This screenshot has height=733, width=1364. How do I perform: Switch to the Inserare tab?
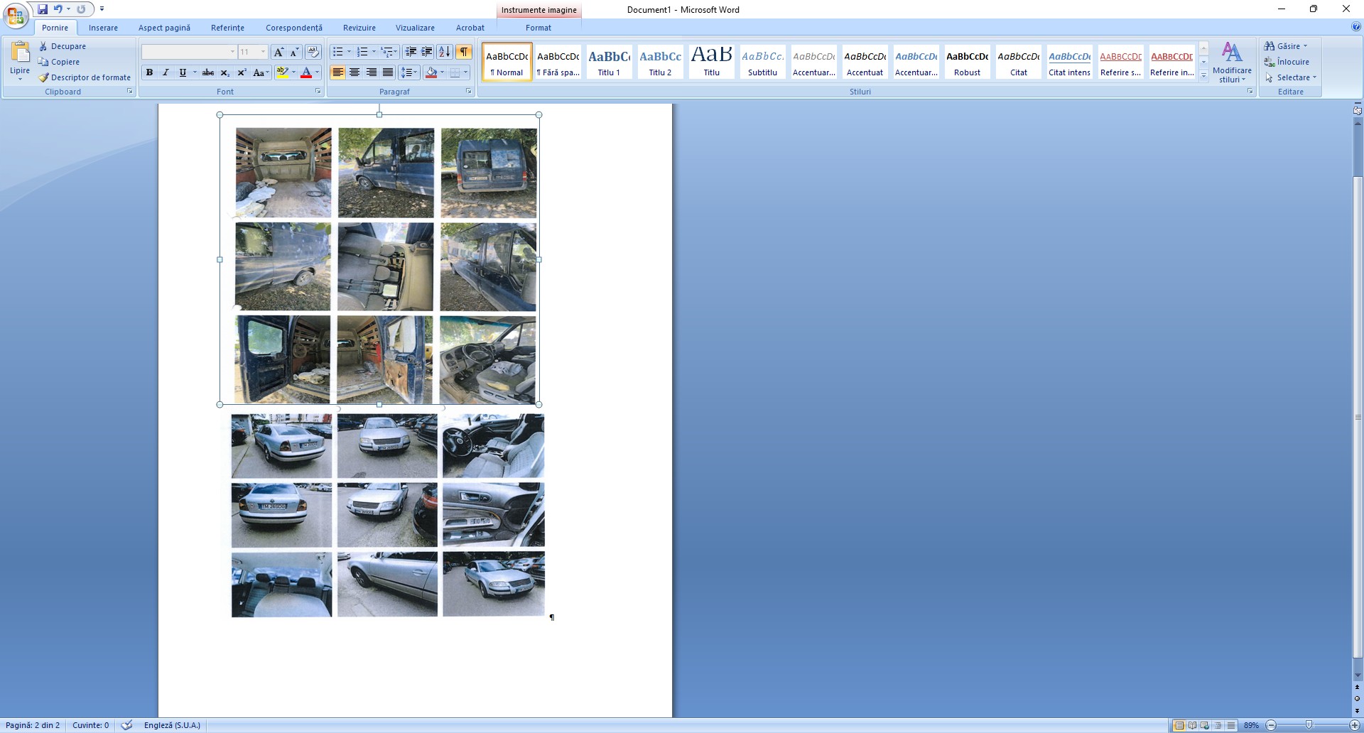(x=103, y=28)
